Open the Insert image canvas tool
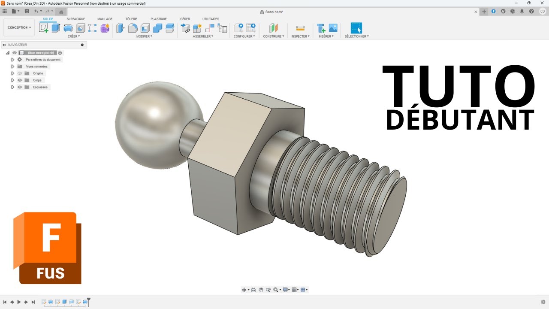This screenshot has width=549, height=309. pyautogui.click(x=333, y=28)
